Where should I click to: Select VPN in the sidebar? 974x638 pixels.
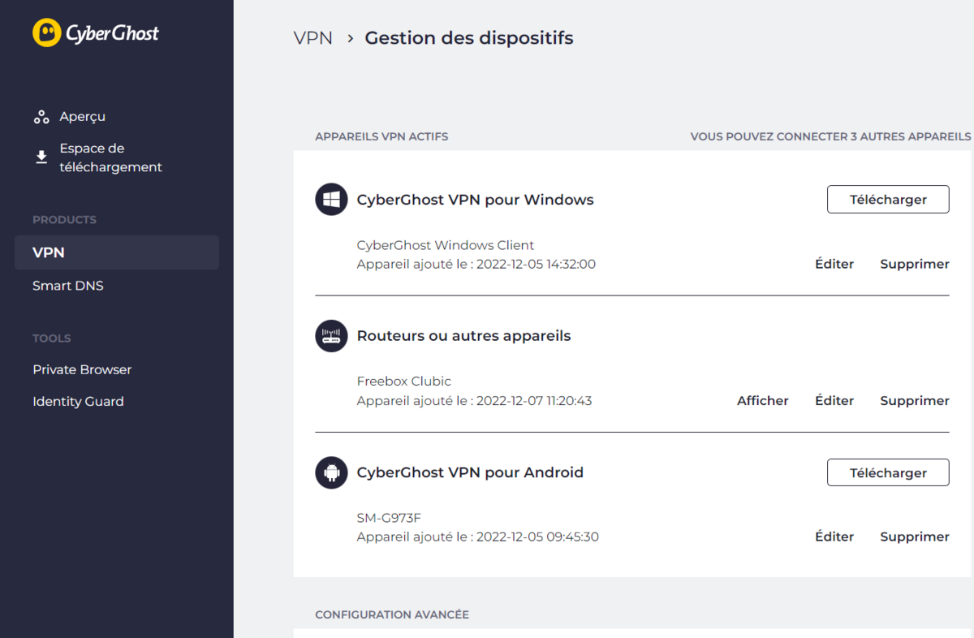[x=117, y=252]
